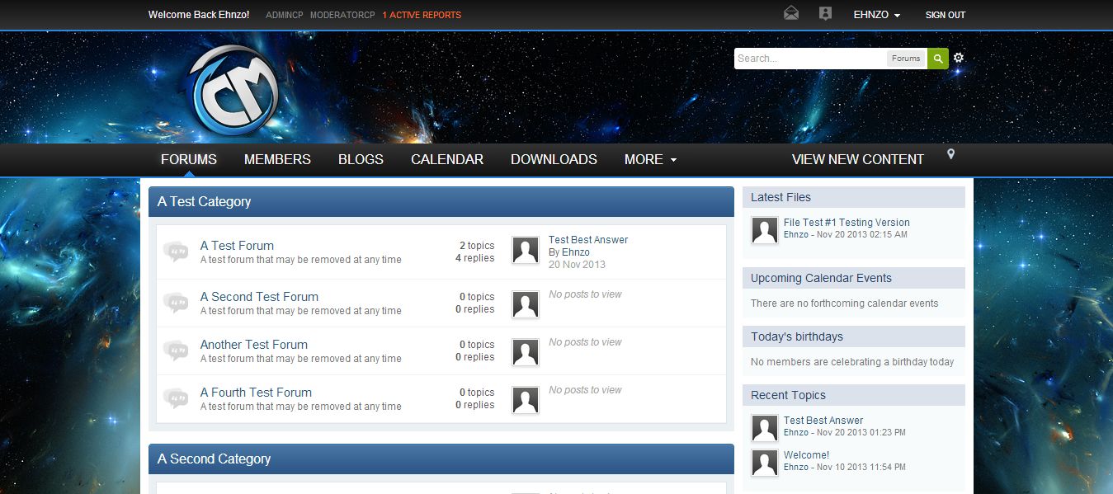Switch to the MEMBERS tab
The height and width of the screenshot is (494, 1113).
[277, 160]
